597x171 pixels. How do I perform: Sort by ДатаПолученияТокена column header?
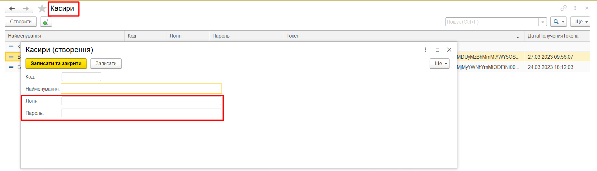point(553,36)
